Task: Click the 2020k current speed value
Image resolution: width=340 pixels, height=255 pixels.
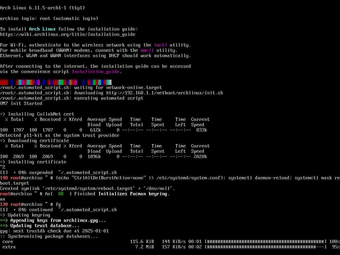Action: pyautogui.click(x=200, y=157)
